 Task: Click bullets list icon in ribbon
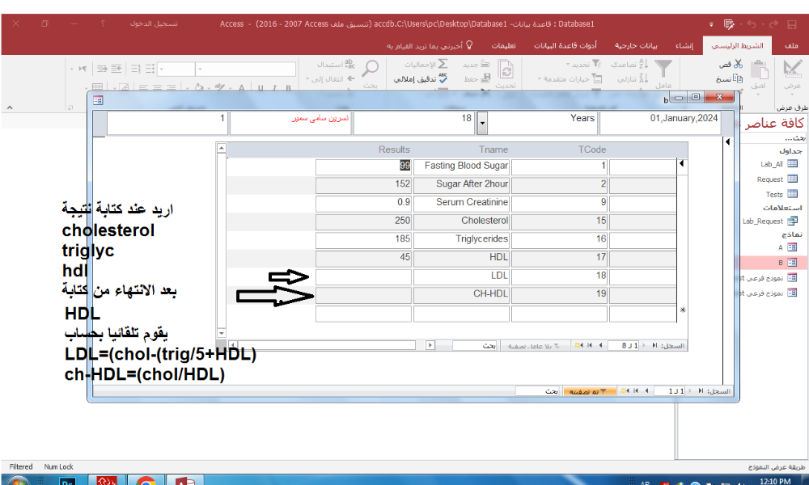pyautogui.click(x=150, y=69)
